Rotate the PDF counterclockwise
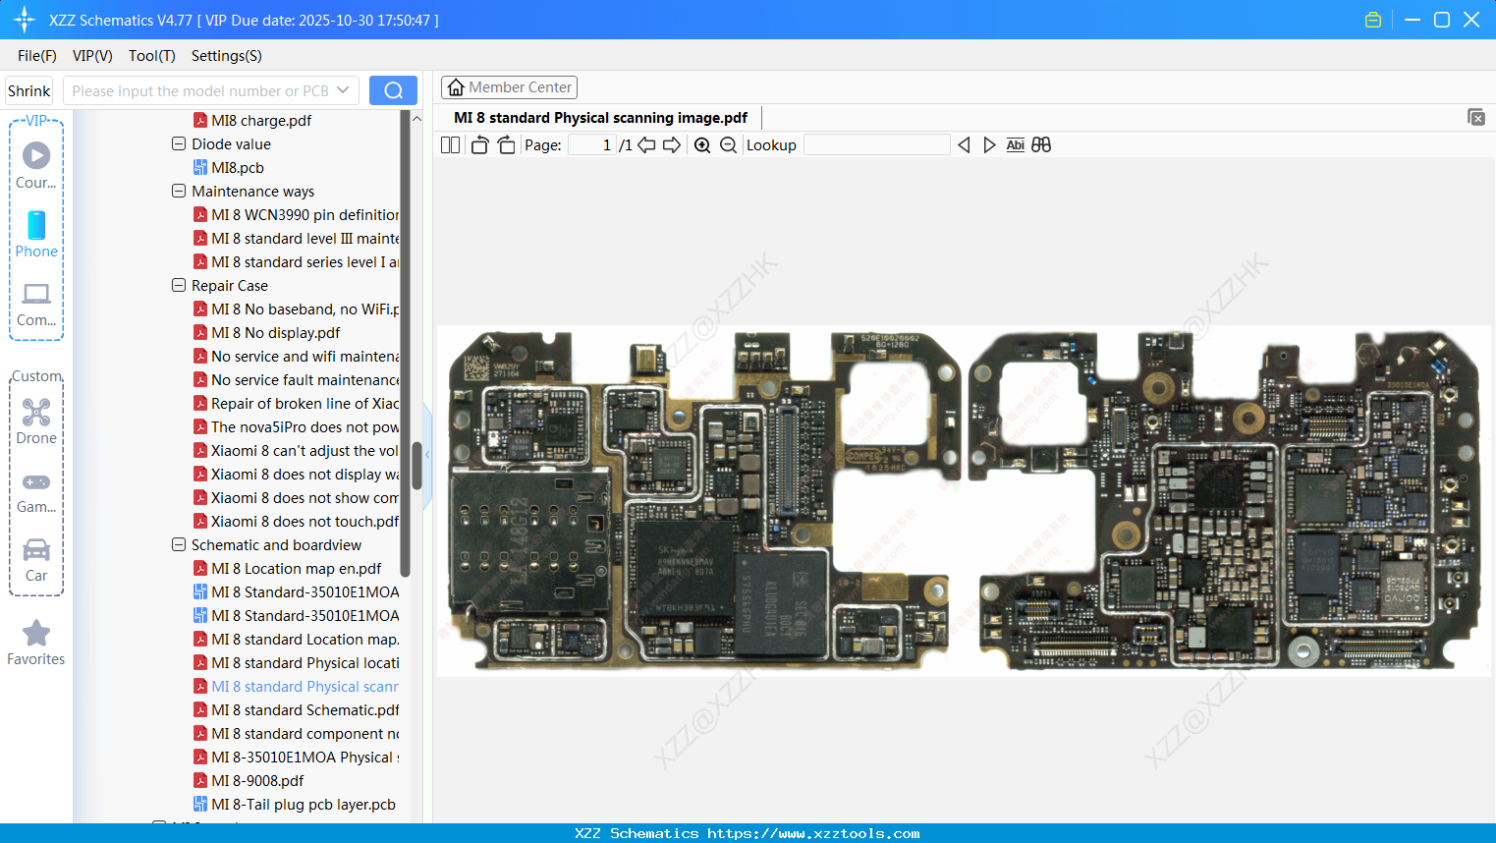 pos(478,144)
